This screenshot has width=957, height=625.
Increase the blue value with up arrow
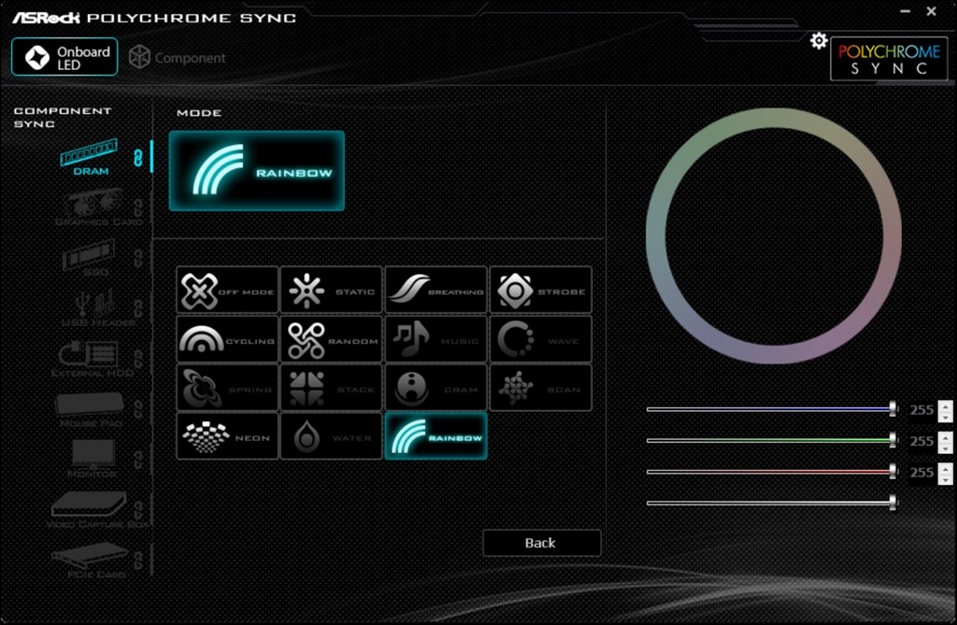click(946, 405)
